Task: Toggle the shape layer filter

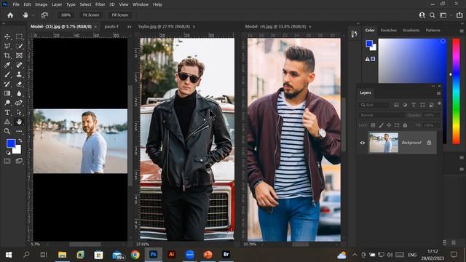Action: [x=422, y=105]
